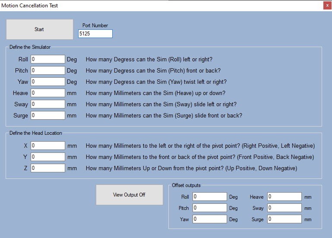
Task: Click the Port Number field
Action: [x=95, y=34]
